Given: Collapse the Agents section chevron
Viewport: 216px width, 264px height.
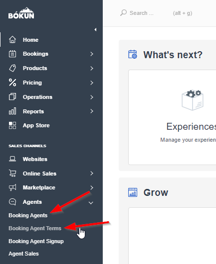Looking at the screenshot, I should (91, 203).
